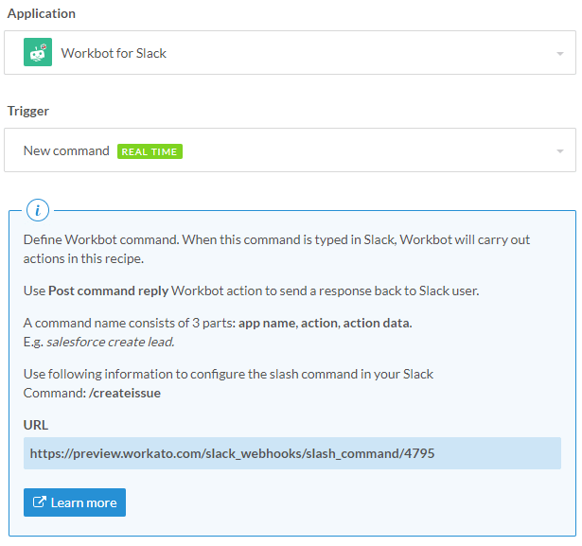Click the Use following information instruction line
This screenshot has width=582, height=546.
point(228,374)
